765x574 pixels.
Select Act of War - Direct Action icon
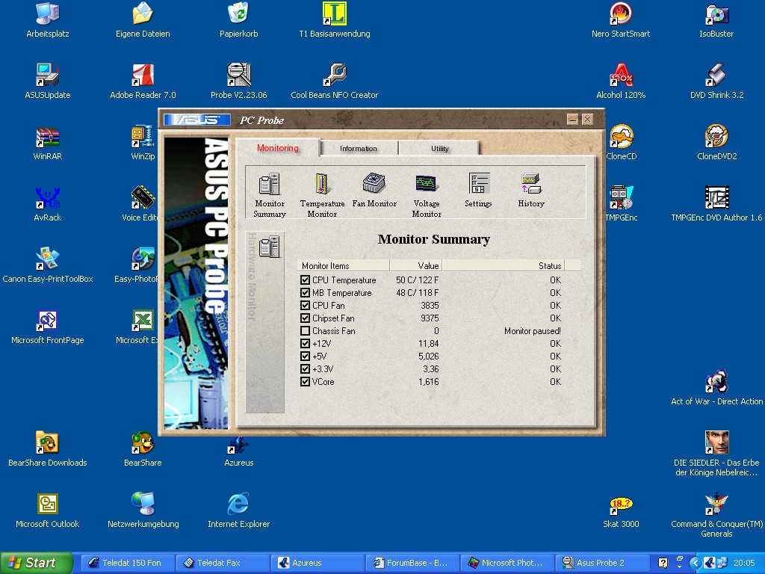(716, 388)
